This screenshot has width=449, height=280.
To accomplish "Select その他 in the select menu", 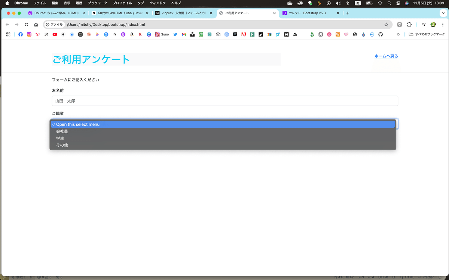I will click(62, 145).
